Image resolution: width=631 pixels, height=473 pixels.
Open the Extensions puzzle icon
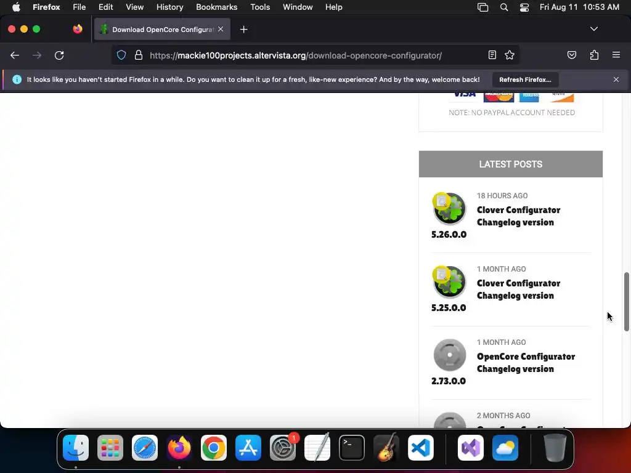tap(594, 55)
